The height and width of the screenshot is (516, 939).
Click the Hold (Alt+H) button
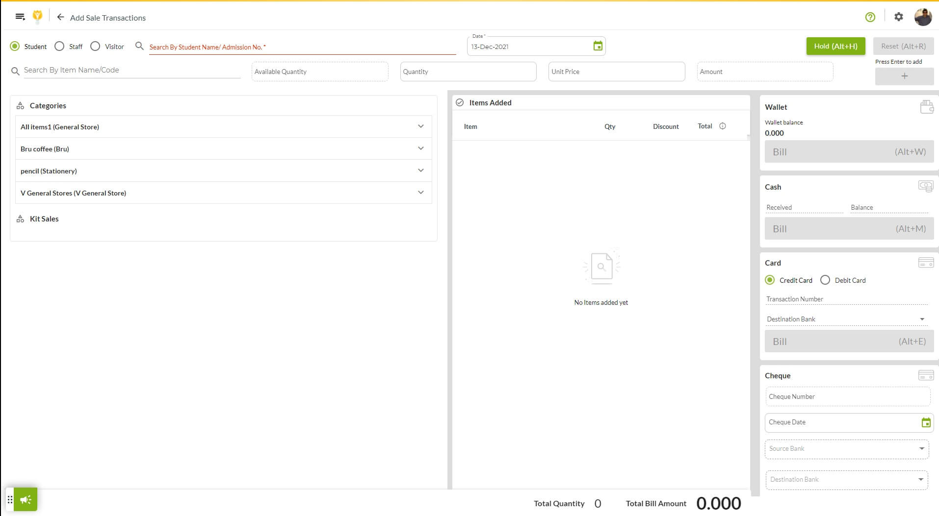point(835,46)
